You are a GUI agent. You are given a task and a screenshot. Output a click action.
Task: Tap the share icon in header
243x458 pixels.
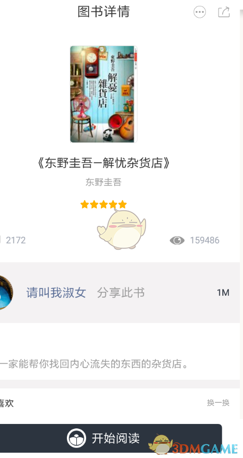(224, 12)
